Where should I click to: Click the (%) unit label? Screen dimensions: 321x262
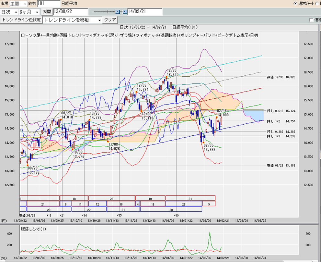tap(4, 258)
